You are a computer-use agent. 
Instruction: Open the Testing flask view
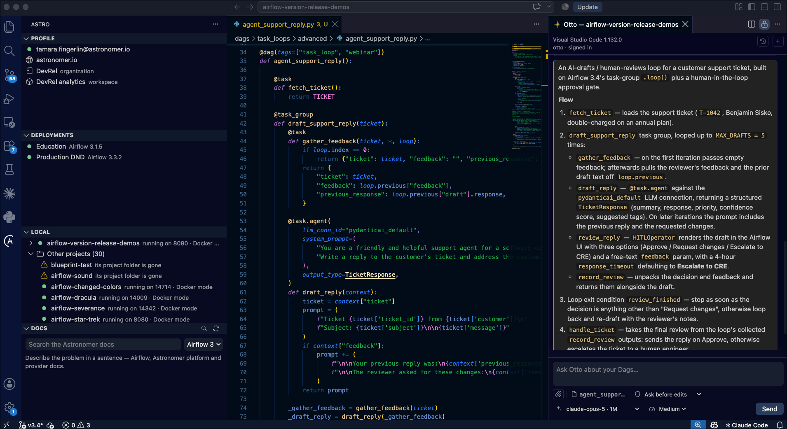(9, 170)
